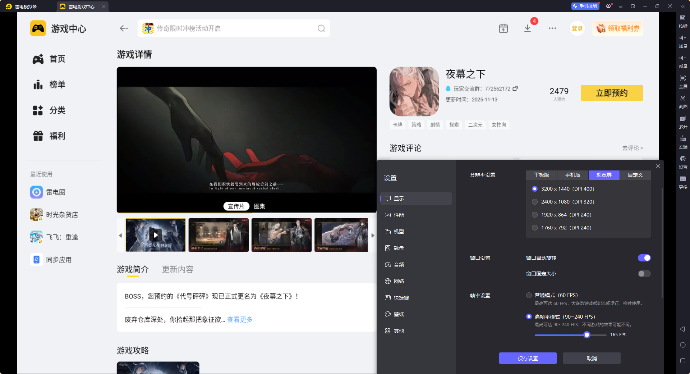Click the 立即预约 pre-register button
690x374 pixels.
coord(611,93)
